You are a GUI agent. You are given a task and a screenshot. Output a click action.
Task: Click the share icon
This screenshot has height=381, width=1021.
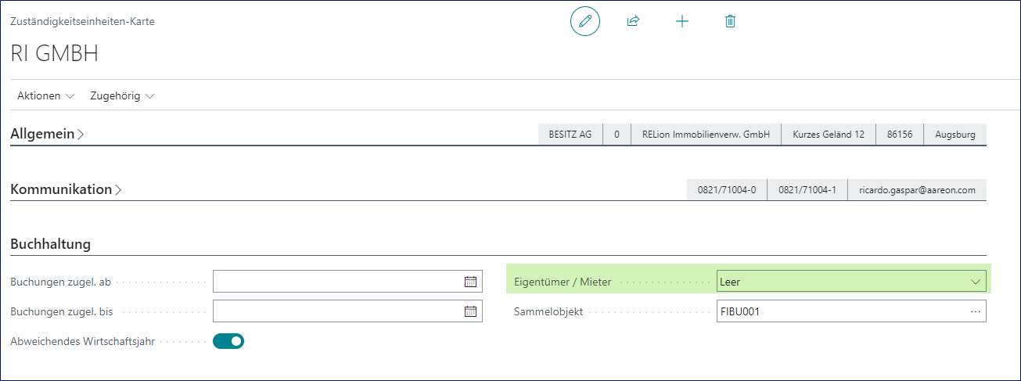click(x=633, y=21)
